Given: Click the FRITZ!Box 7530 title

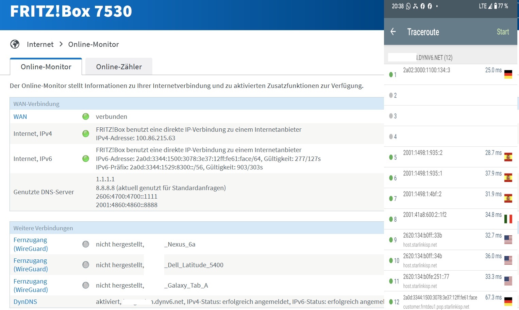Looking at the screenshot, I should pos(71,11).
